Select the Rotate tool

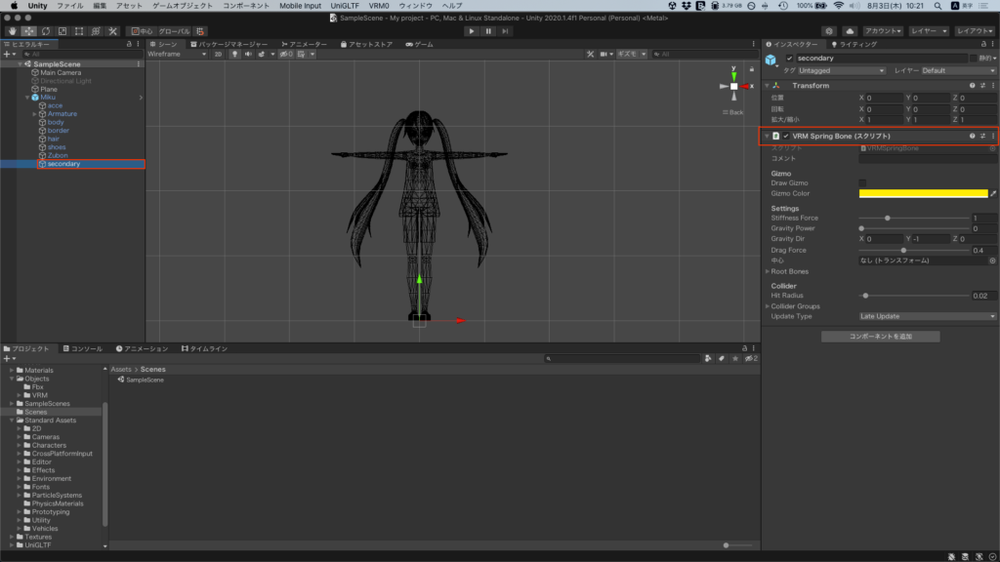coord(45,31)
